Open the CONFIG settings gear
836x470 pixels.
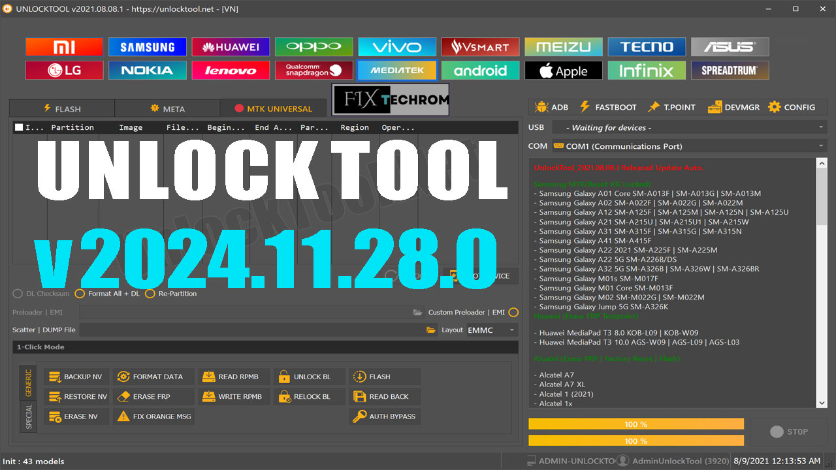point(792,107)
